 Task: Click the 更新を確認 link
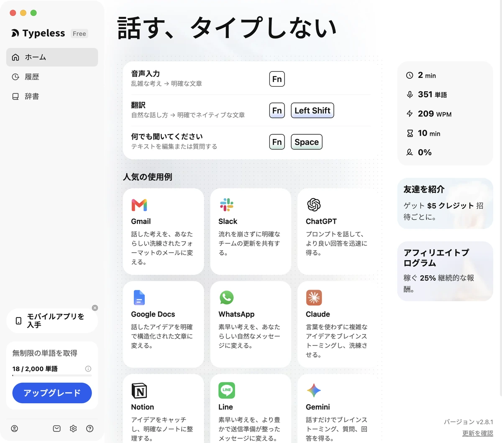click(x=478, y=433)
